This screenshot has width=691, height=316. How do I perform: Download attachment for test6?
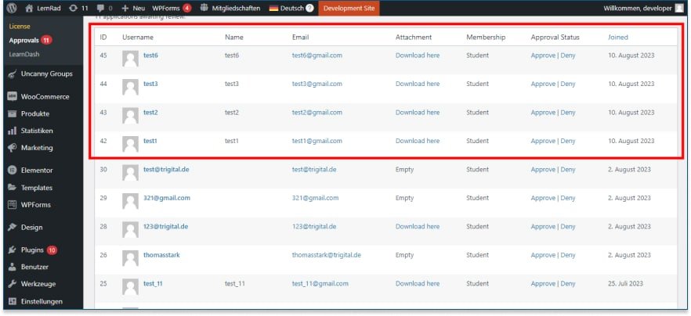coord(418,56)
